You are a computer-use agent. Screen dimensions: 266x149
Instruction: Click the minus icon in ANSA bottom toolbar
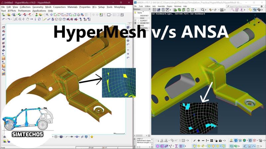coord(203,140)
